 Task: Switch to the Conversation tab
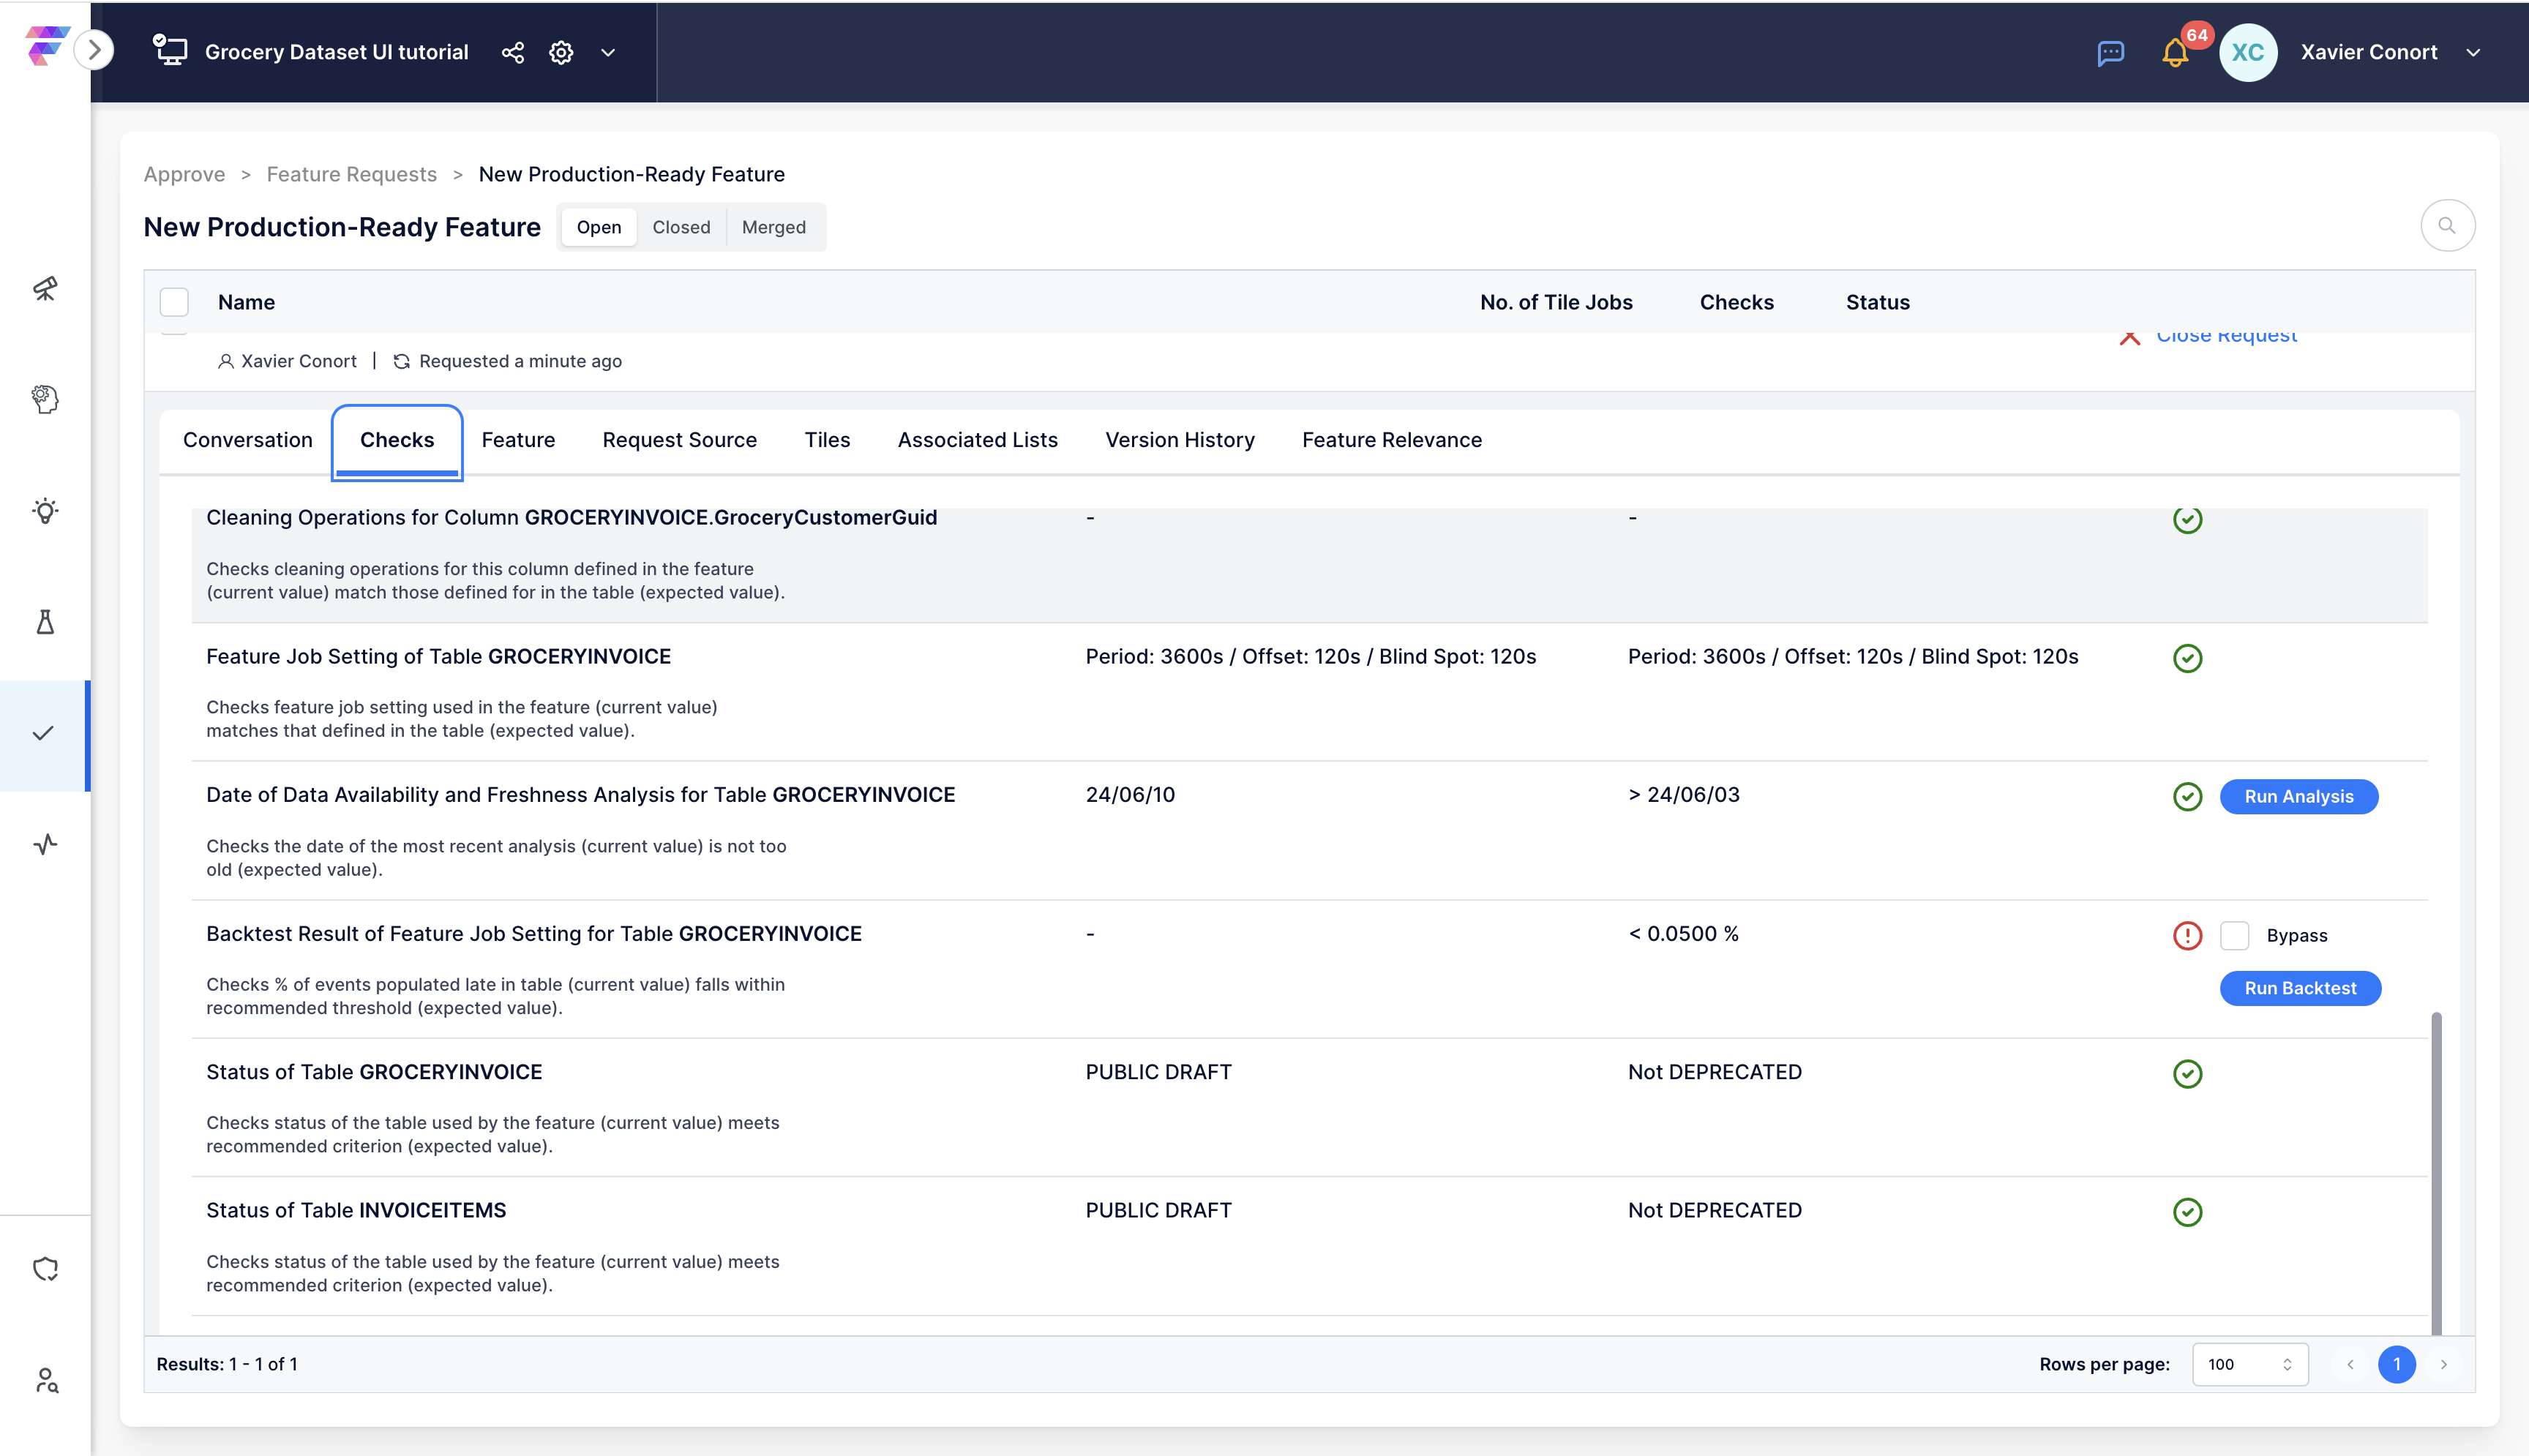tap(248, 440)
